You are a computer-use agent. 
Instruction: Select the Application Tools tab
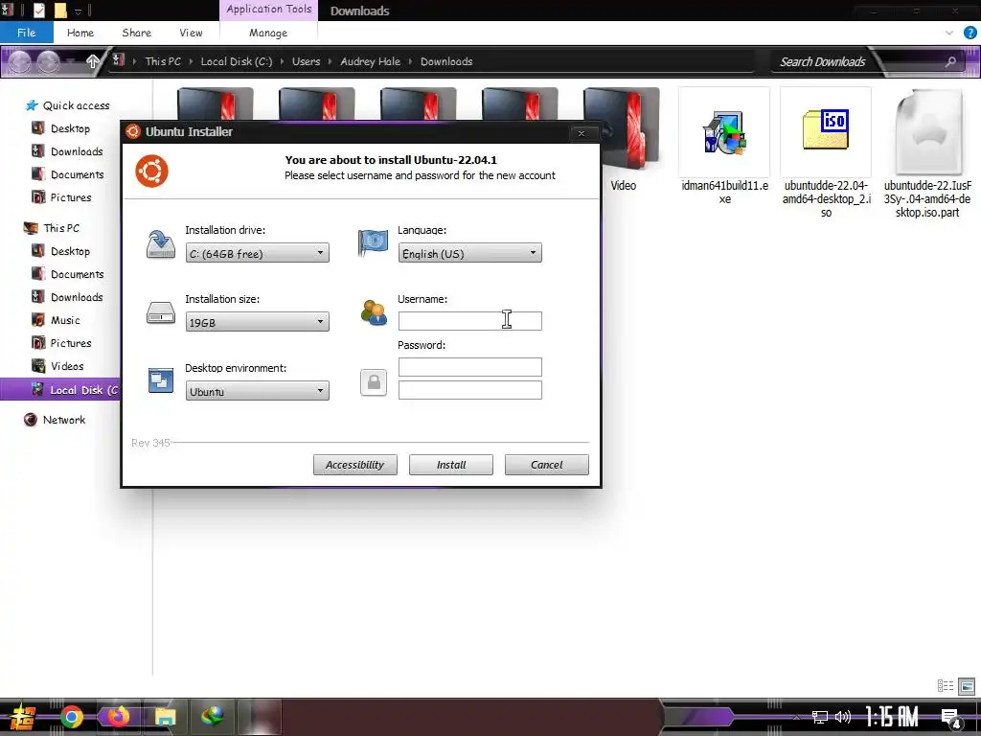pyautogui.click(x=269, y=10)
